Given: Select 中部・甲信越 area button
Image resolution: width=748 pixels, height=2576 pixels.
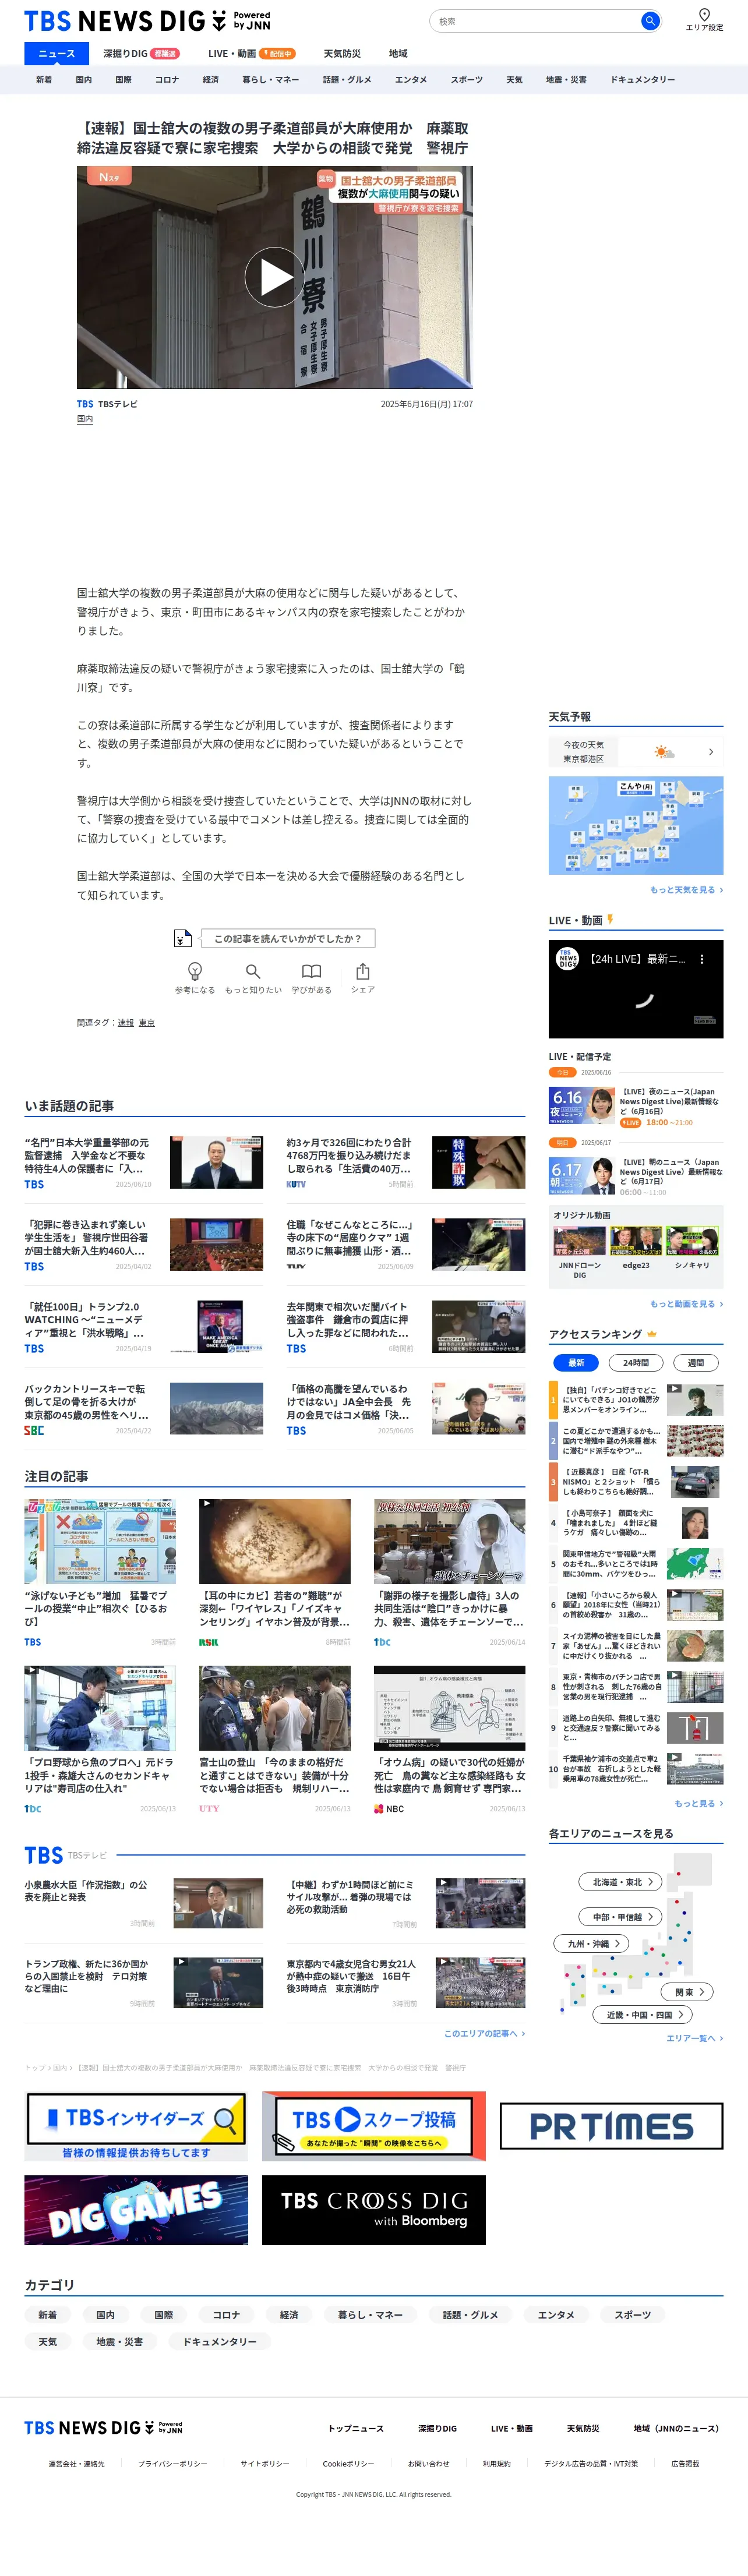Looking at the screenshot, I should [621, 1916].
